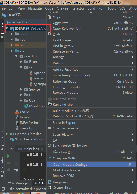Toggle soft-wrap icon in Run panel

[x=16, y=169]
